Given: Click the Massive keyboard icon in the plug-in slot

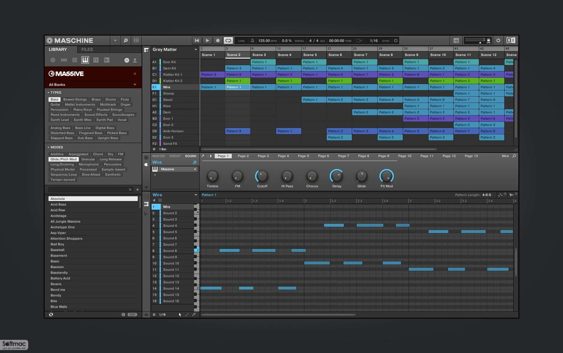Looking at the screenshot, I should (155, 169).
